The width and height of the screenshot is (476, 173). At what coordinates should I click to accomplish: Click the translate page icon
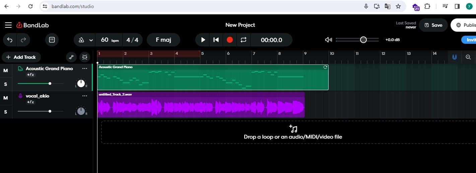[x=387, y=6]
